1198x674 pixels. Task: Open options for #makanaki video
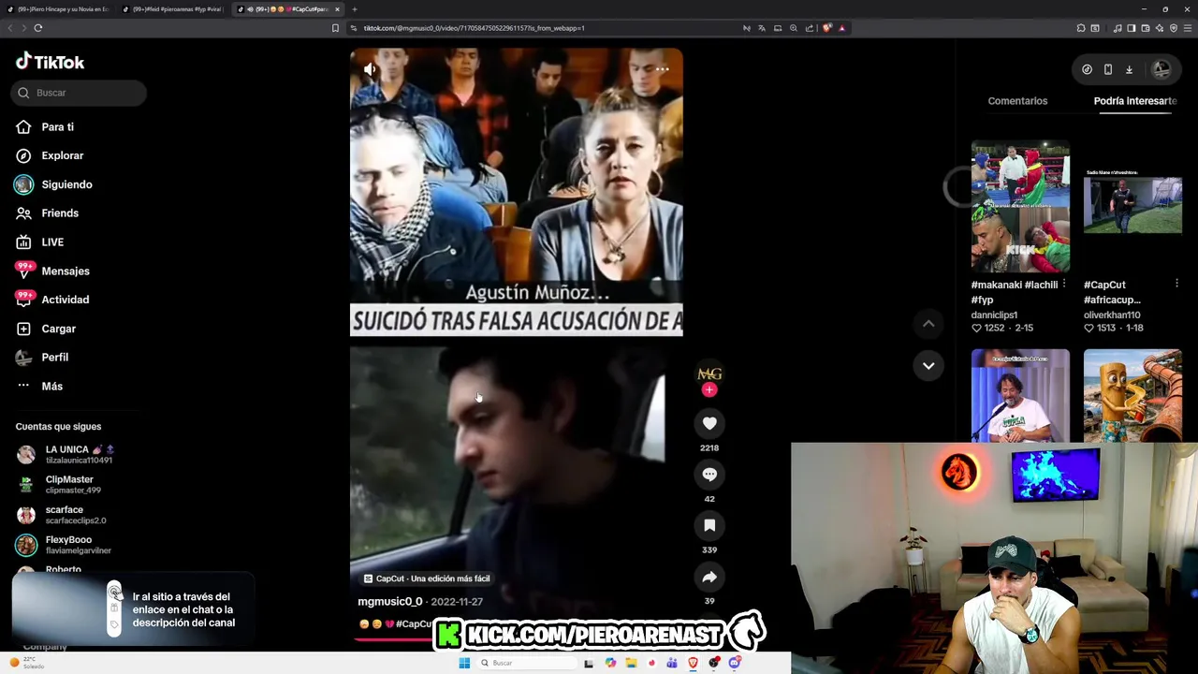(1063, 284)
